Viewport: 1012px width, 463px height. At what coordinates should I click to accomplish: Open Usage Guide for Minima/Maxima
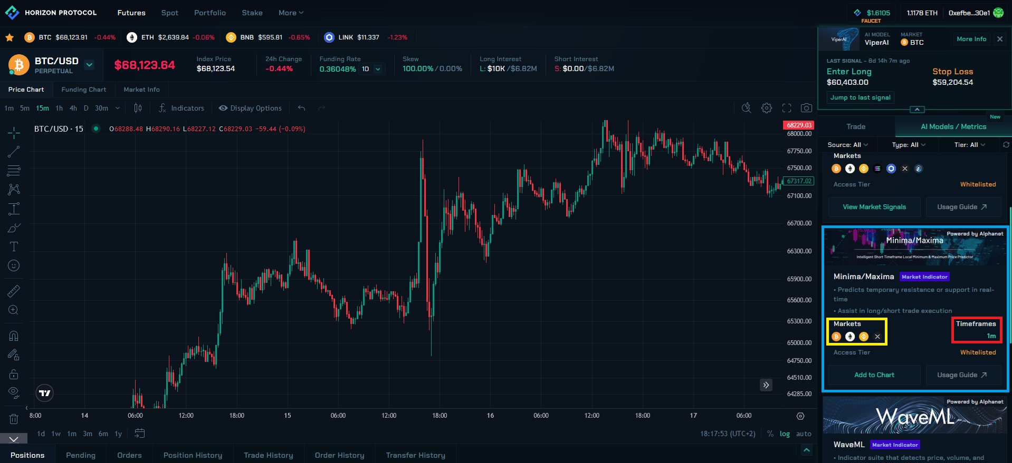click(x=963, y=375)
